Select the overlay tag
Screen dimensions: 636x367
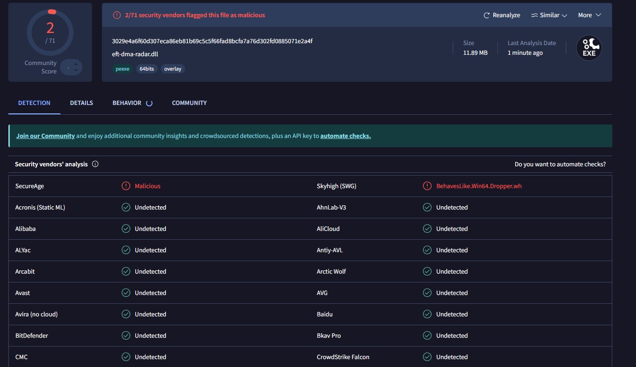[173, 69]
